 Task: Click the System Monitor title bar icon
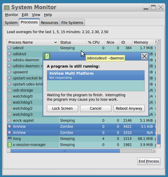7,7
